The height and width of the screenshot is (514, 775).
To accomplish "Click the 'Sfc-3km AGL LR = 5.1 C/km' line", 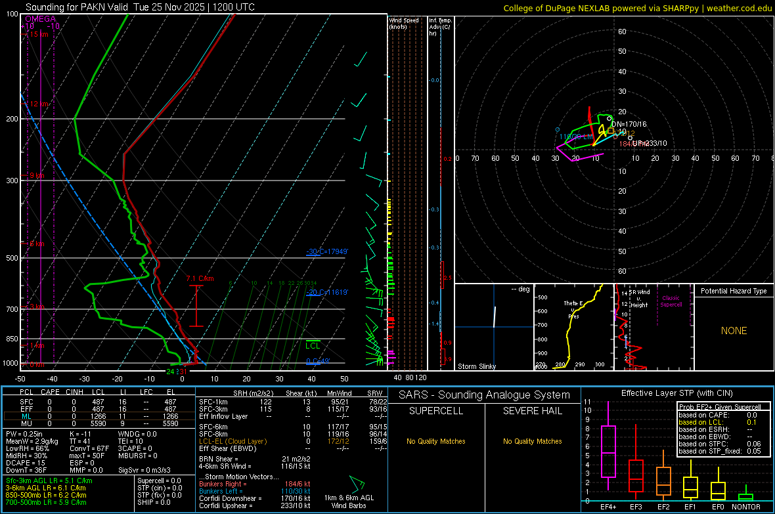I will click(49, 481).
